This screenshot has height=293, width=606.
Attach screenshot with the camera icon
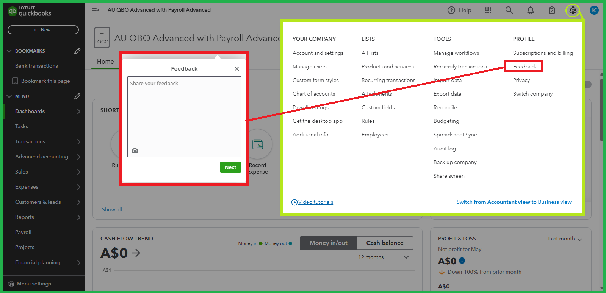pyautogui.click(x=135, y=150)
